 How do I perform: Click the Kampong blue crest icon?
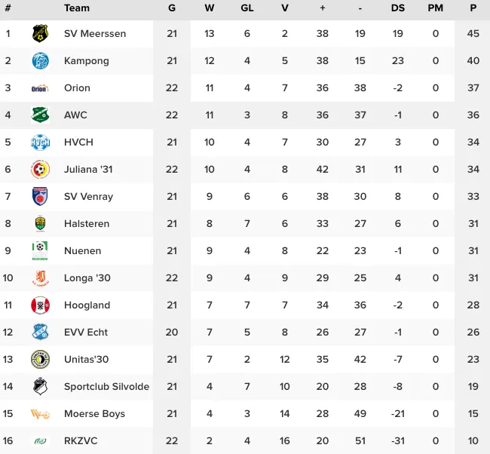coord(40,60)
